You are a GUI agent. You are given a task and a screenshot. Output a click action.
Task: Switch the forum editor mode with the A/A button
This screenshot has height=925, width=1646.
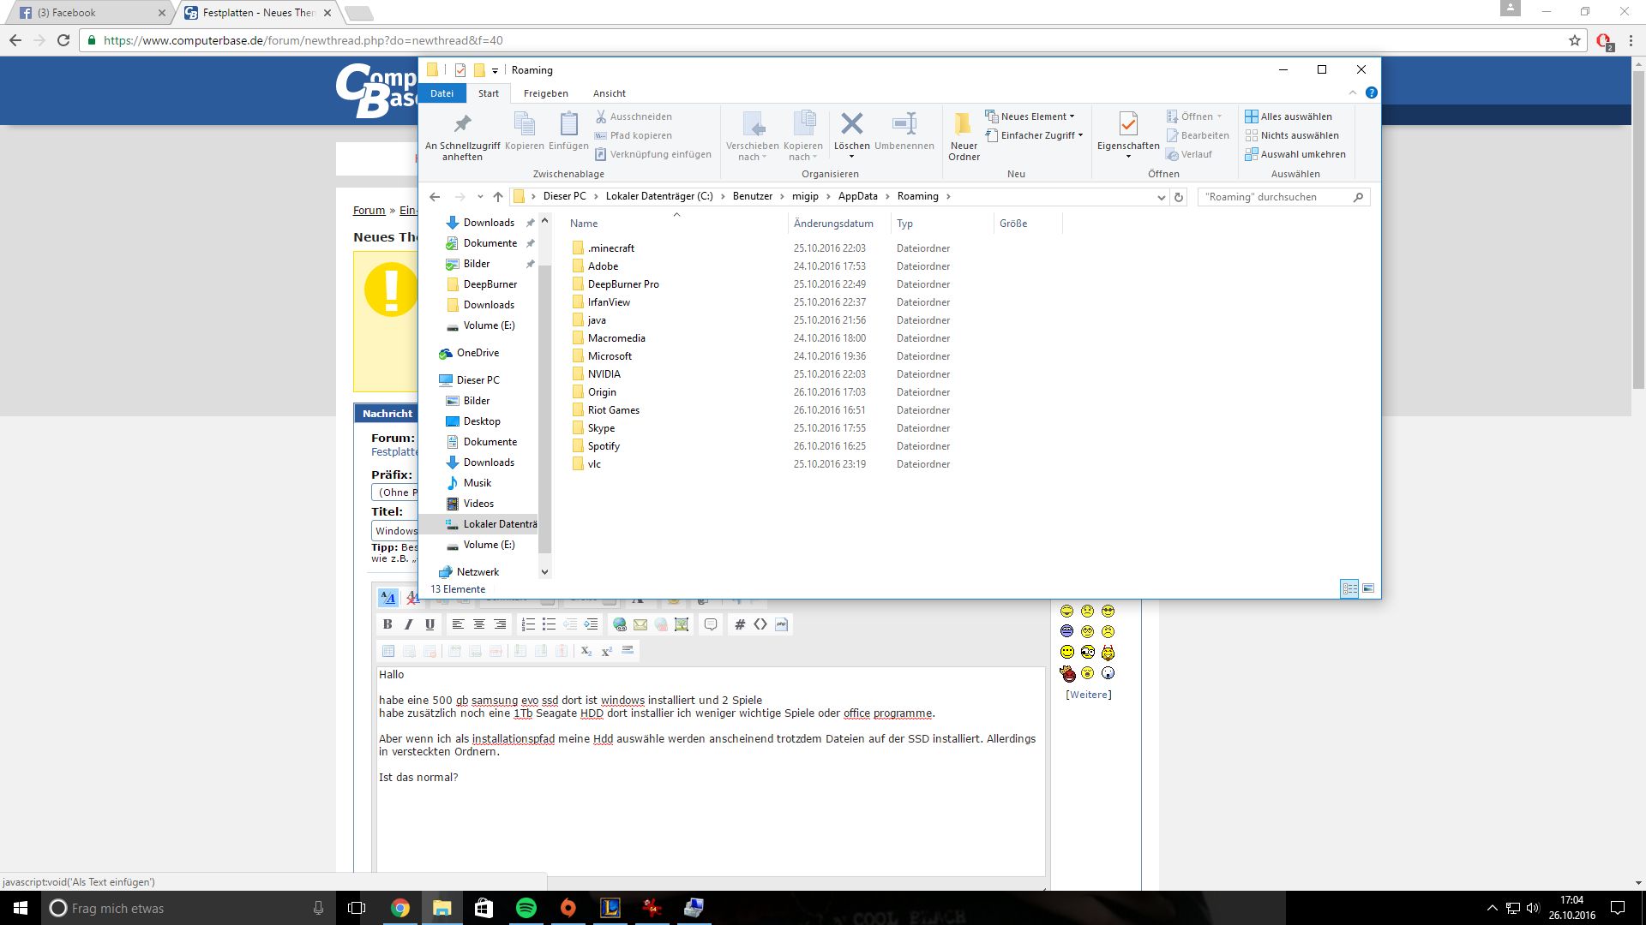(388, 598)
